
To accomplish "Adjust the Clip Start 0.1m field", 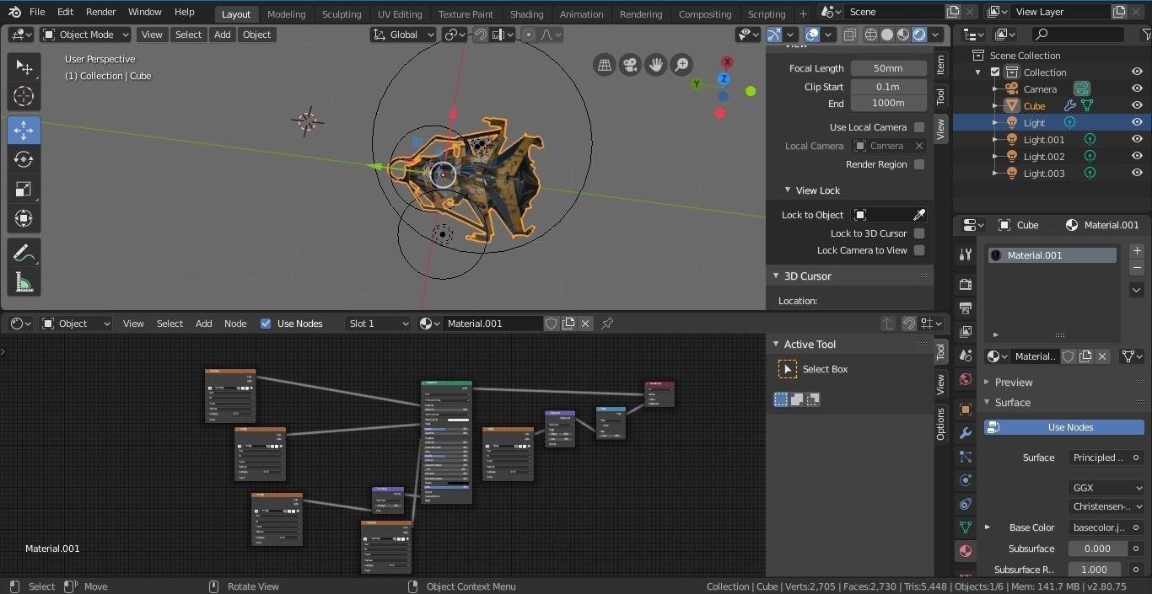I will [x=888, y=87].
